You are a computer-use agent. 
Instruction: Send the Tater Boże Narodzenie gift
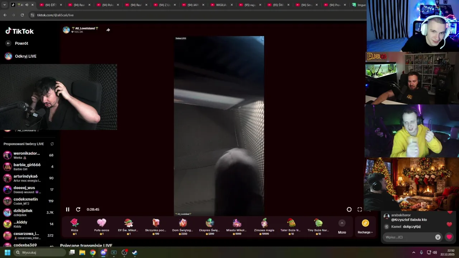click(x=291, y=226)
